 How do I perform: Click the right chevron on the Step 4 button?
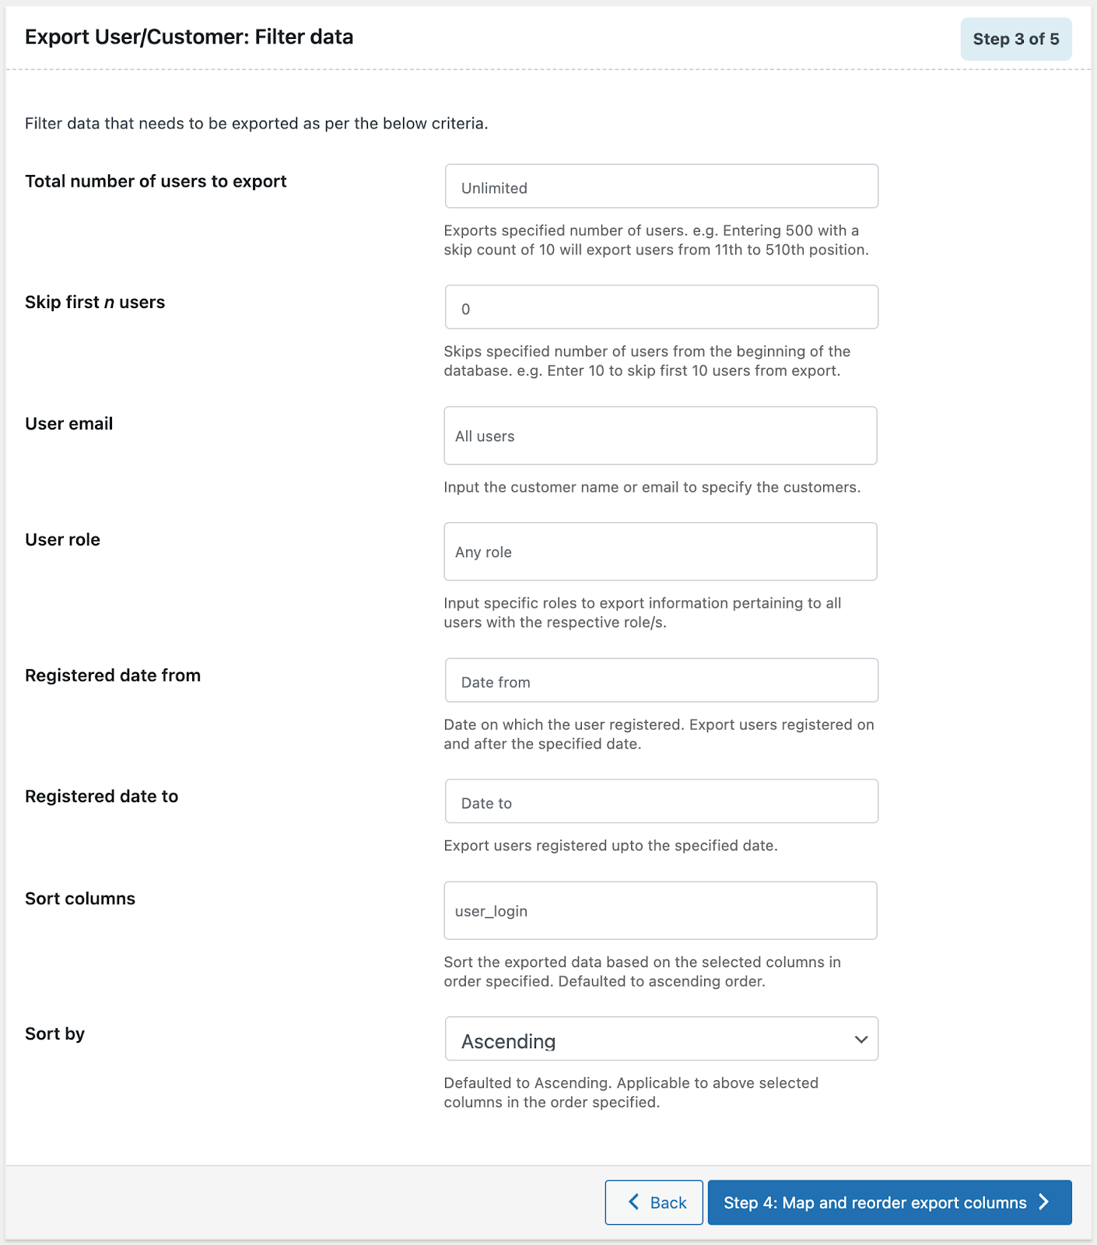(1044, 1202)
